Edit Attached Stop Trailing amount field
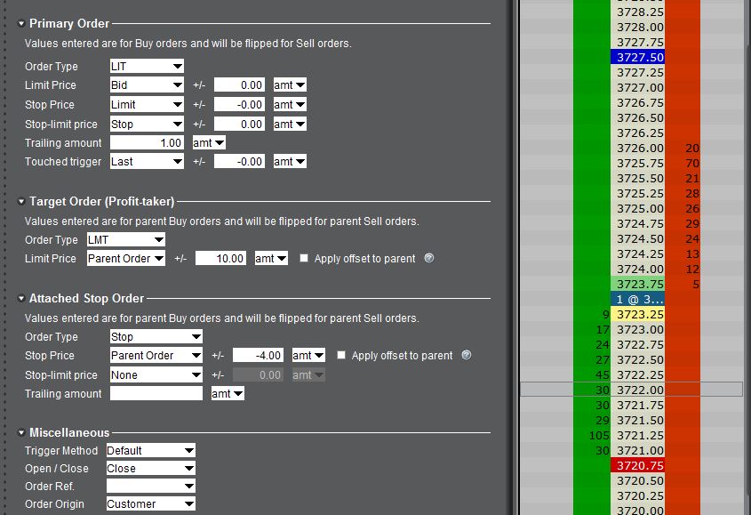 tap(156, 394)
